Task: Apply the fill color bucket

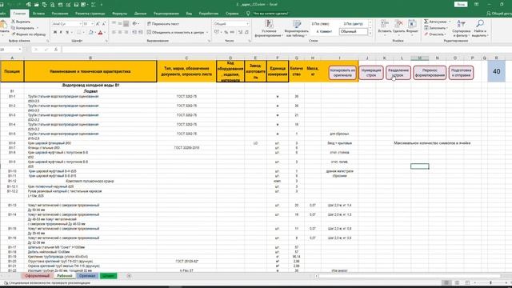Action: click(90, 32)
